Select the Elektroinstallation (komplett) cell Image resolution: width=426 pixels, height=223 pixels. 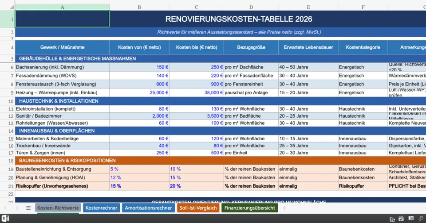point(62,109)
